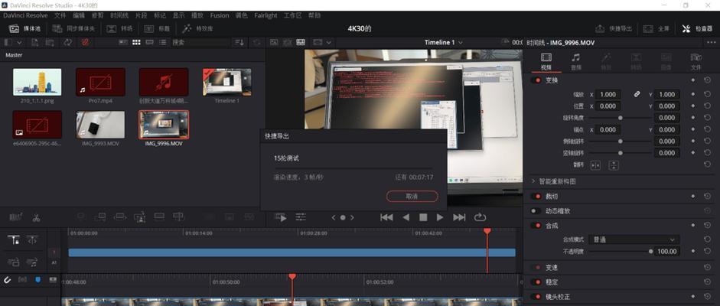Open the 特效库 (Effects Library) panel

[x=197, y=28]
